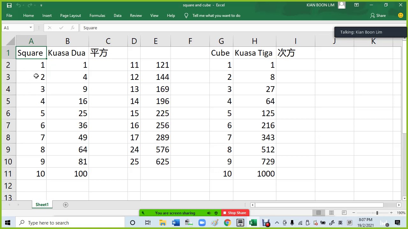Click the zoom in plus button

pos(391,213)
